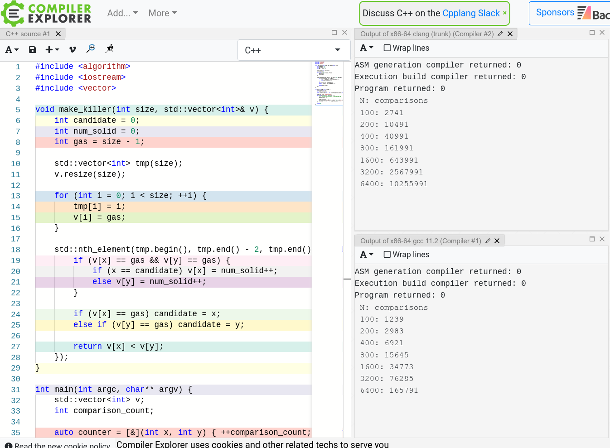Maximize the C++ source editor pane

coord(334,33)
